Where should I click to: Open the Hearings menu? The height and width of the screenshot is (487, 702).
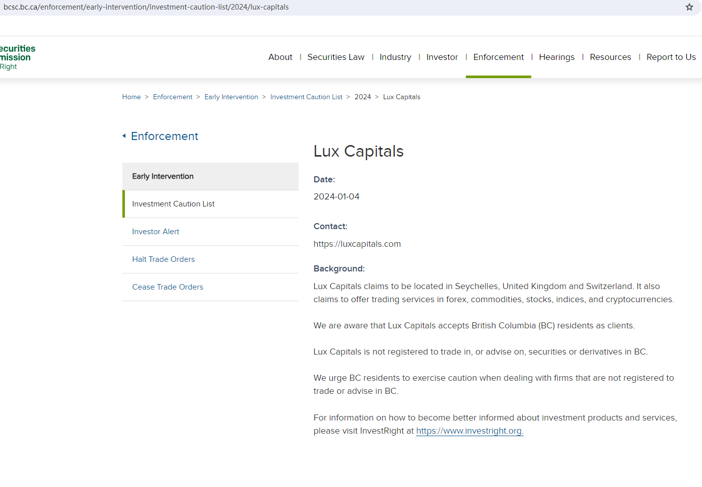point(556,57)
